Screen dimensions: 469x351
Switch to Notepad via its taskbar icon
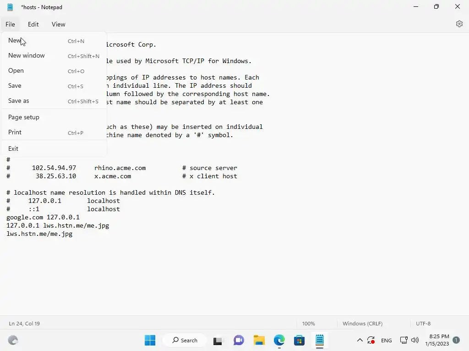coord(319,340)
